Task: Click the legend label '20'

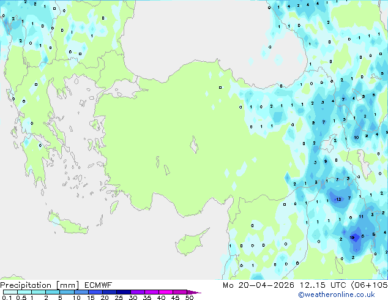Action: click(105, 298)
